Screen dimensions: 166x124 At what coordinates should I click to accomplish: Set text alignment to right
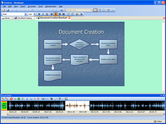coord(60,14)
